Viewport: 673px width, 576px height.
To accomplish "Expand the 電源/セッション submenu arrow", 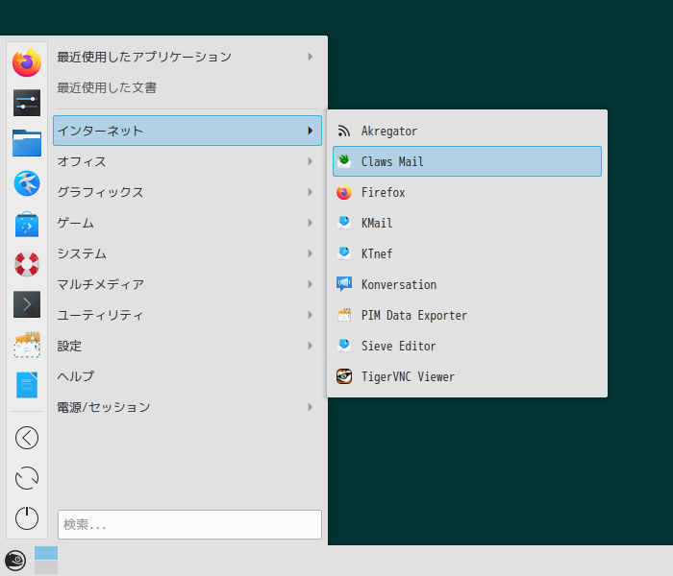I will tap(311, 407).
